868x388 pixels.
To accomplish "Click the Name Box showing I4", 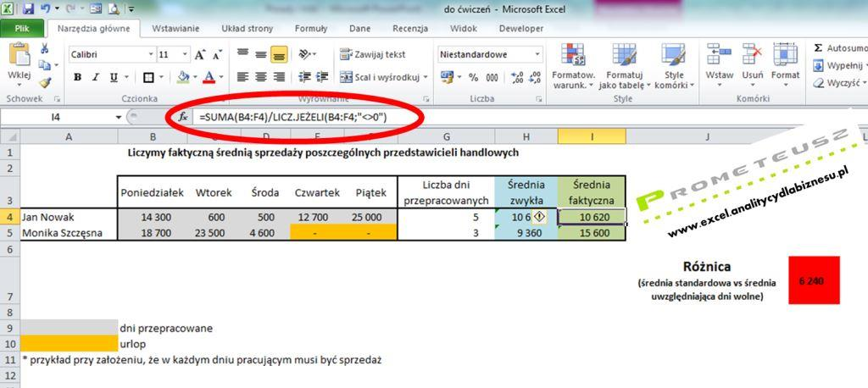I will [x=57, y=117].
